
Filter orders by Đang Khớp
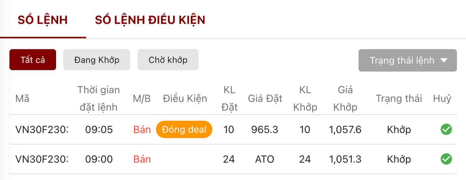(96, 60)
